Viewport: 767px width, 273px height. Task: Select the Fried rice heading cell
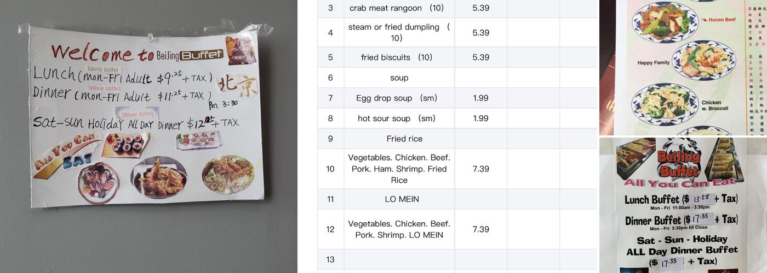pos(399,139)
